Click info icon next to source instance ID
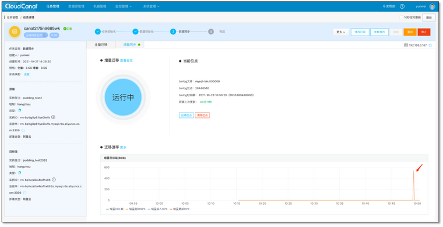This screenshot has width=443, height=227. click(x=53, y=117)
